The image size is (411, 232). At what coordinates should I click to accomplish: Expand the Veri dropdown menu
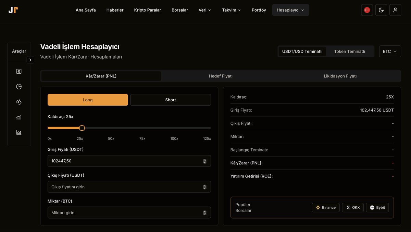(205, 10)
